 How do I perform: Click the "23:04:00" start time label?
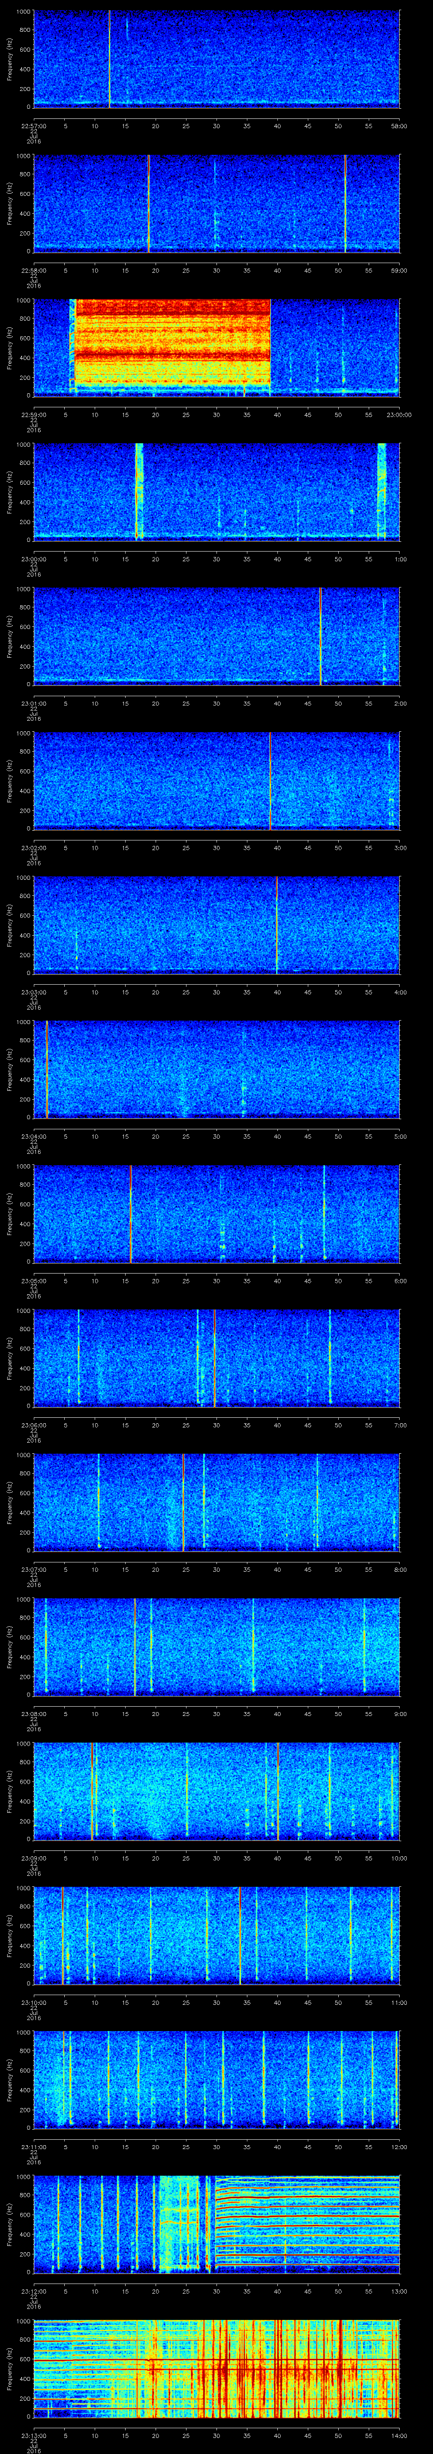click(33, 1136)
